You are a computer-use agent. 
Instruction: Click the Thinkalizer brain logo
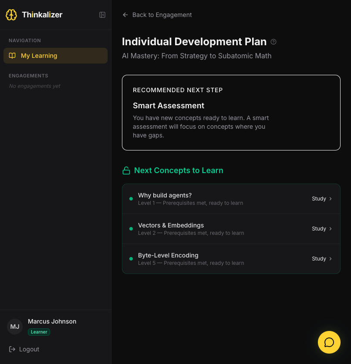coord(11,14)
